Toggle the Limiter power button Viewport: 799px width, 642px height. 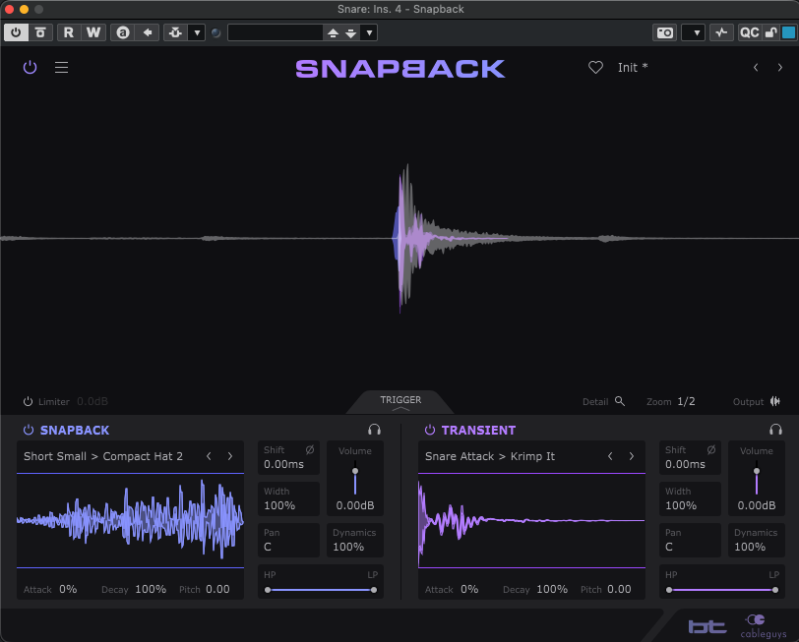point(29,402)
